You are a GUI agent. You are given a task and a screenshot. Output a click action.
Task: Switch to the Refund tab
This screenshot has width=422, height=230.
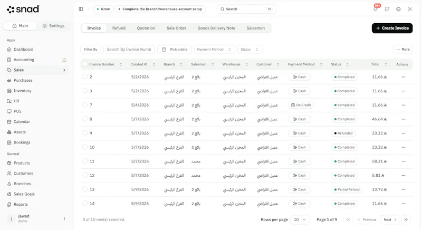click(x=119, y=28)
